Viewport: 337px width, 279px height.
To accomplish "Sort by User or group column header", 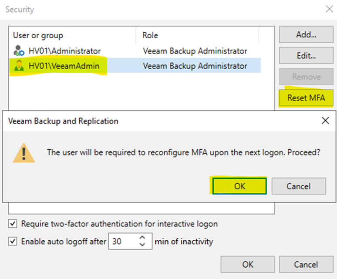I will [72, 35].
